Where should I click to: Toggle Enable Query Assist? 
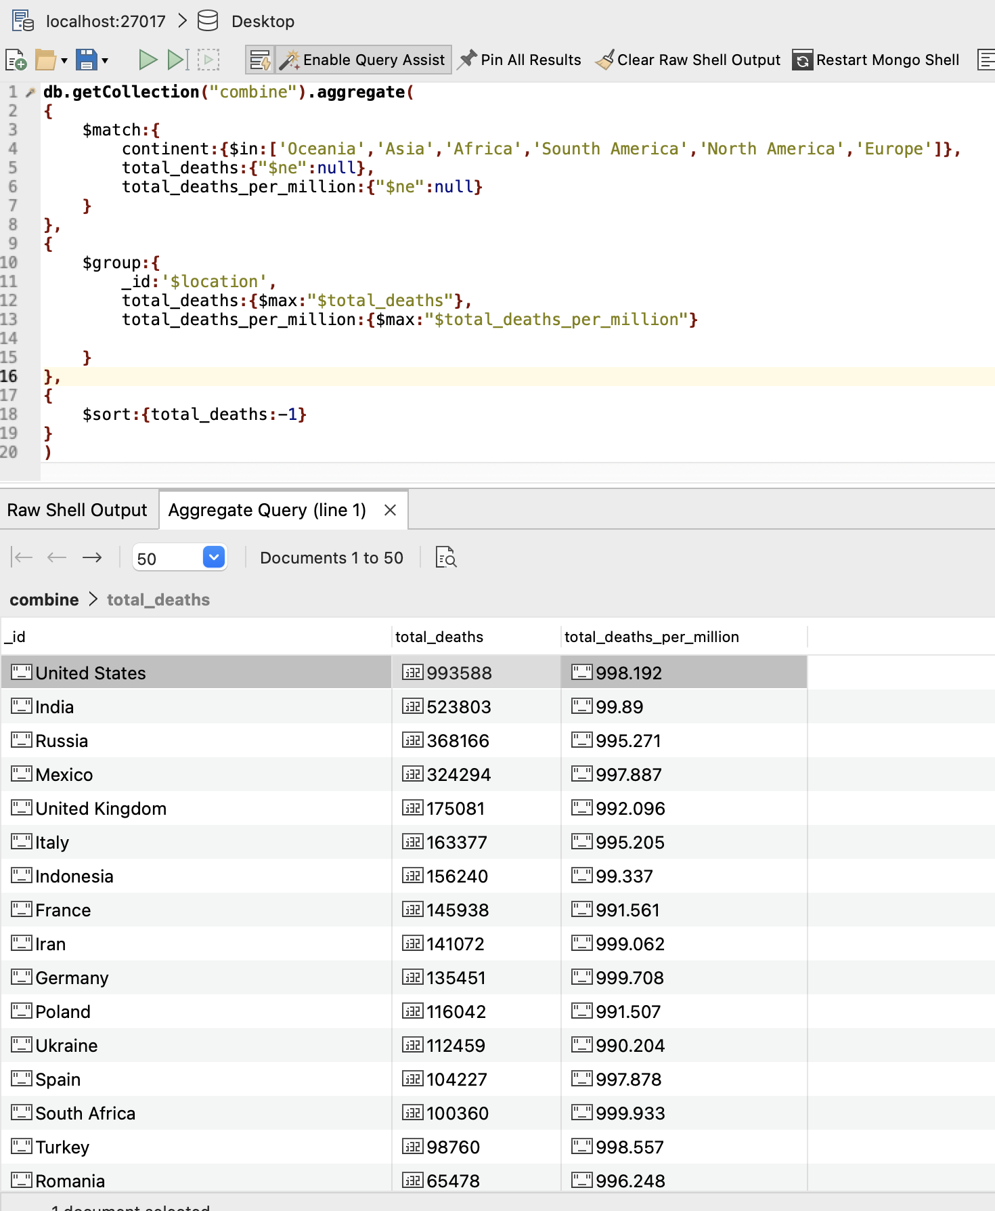click(363, 60)
